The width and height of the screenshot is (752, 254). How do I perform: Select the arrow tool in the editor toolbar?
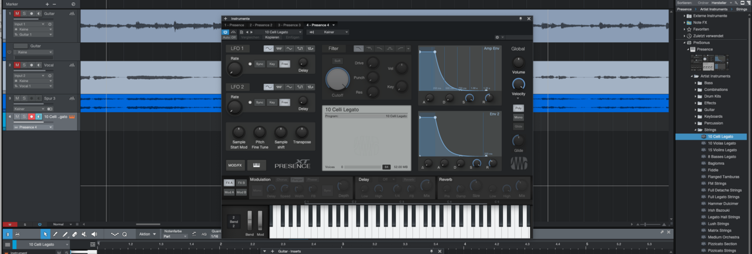[x=45, y=234]
